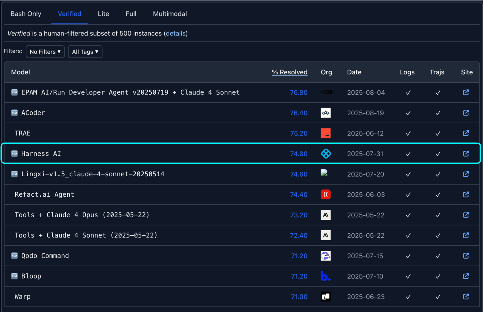
Task: Click Anthropic logo in Claude 4 Sonnet row
Action: click(x=326, y=235)
